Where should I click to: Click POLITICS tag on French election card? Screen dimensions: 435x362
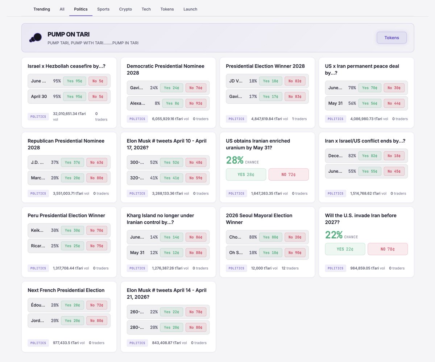pos(38,343)
